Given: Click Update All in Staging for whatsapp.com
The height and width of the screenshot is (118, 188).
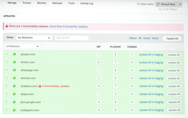Looking at the screenshot, I should pos(151,70).
